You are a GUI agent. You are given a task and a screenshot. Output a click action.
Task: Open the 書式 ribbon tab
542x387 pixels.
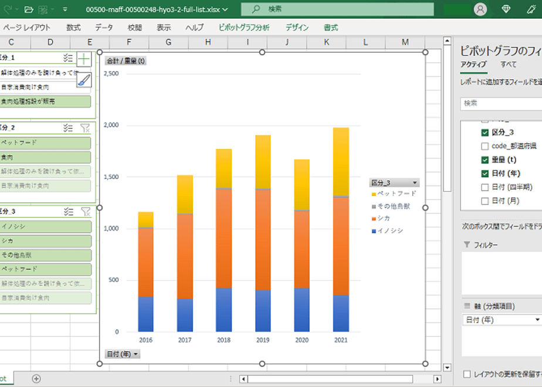point(331,28)
